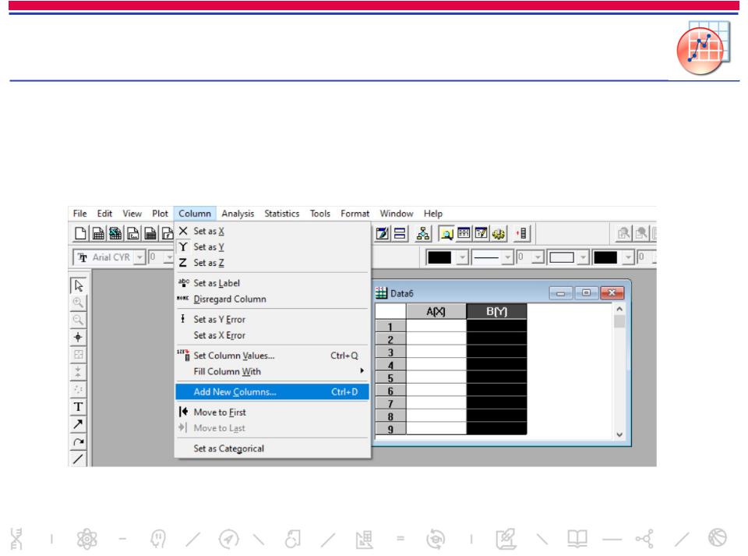Image resolution: width=748 pixels, height=556 pixels.
Task: Select the A(X) column header
Action: pos(436,312)
